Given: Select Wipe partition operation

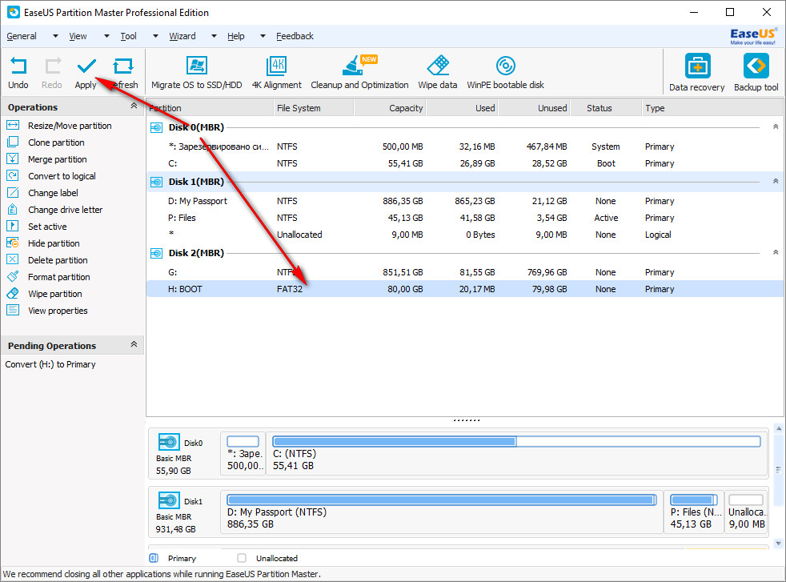Looking at the screenshot, I should click(54, 294).
